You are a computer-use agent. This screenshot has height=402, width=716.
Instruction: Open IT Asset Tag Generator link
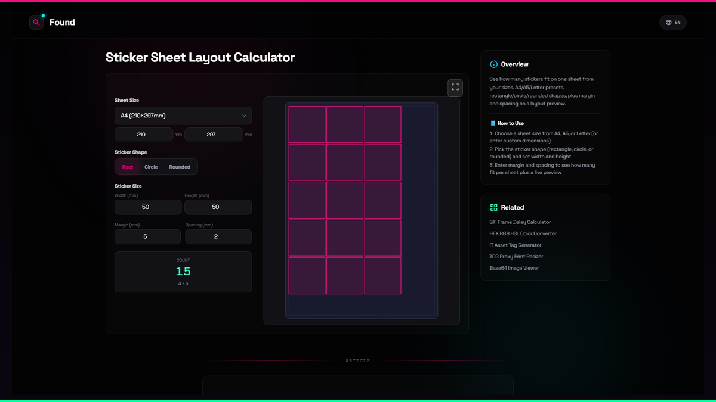click(x=516, y=245)
